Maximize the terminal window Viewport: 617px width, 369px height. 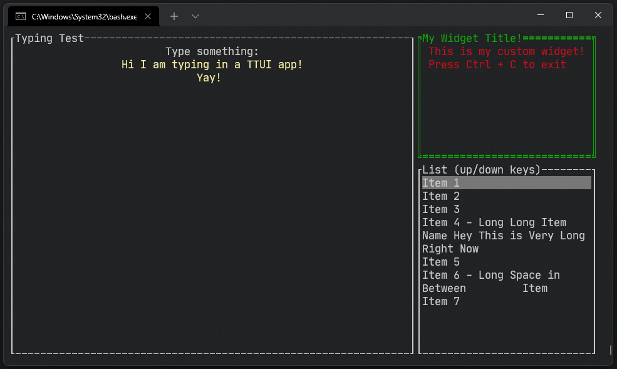pos(569,15)
